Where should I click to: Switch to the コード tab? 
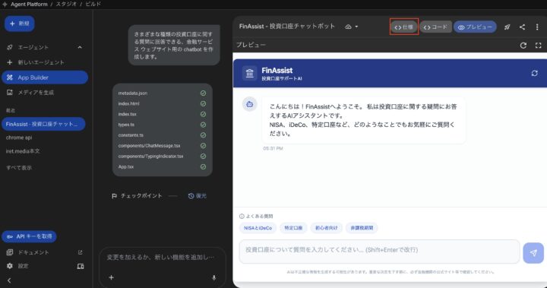(435, 27)
